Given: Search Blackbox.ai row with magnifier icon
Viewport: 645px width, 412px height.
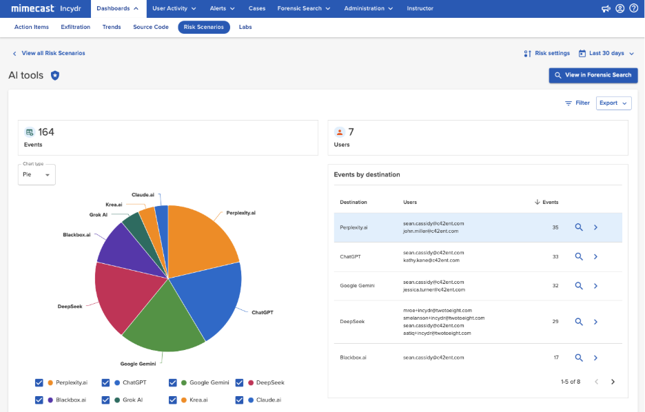Looking at the screenshot, I should coord(579,358).
